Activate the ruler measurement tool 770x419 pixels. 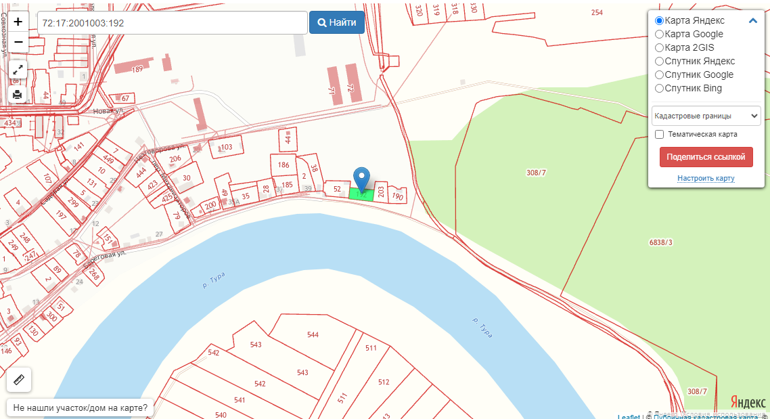pyautogui.click(x=19, y=380)
